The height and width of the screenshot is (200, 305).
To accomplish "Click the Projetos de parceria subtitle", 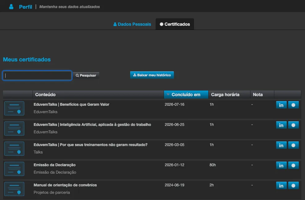I will [x=52, y=193].
